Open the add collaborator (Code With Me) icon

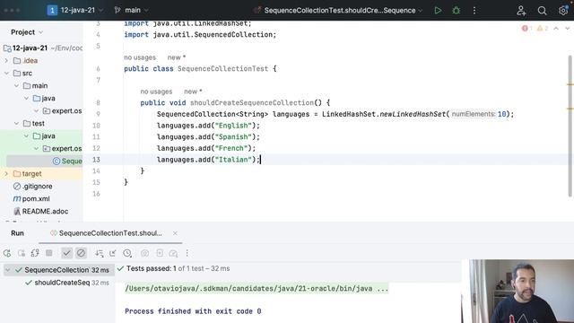coord(521,11)
